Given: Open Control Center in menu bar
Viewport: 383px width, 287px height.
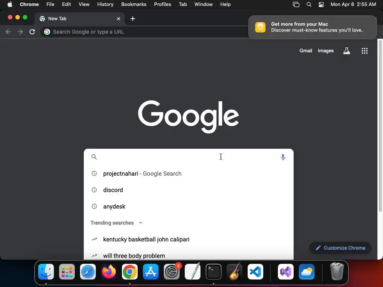Looking at the screenshot, I should (321, 4).
